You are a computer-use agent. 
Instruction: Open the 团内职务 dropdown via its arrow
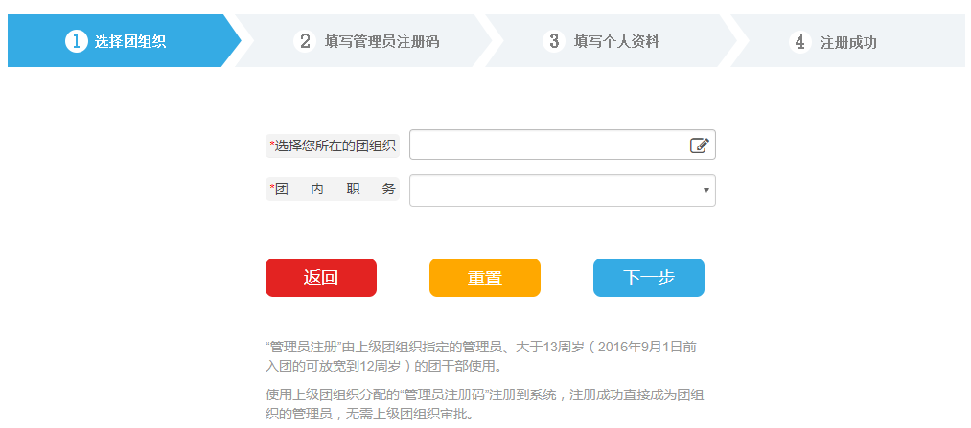(x=705, y=191)
